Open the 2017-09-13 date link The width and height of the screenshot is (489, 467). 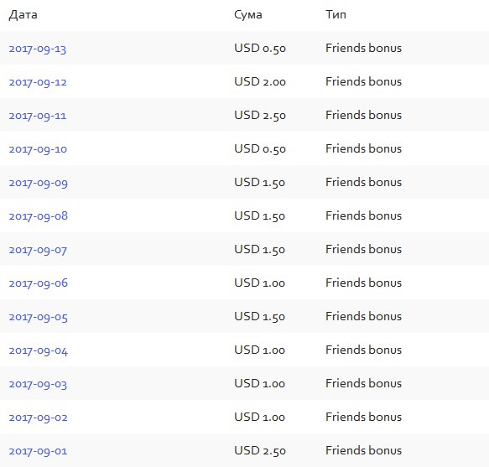click(38, 49)
